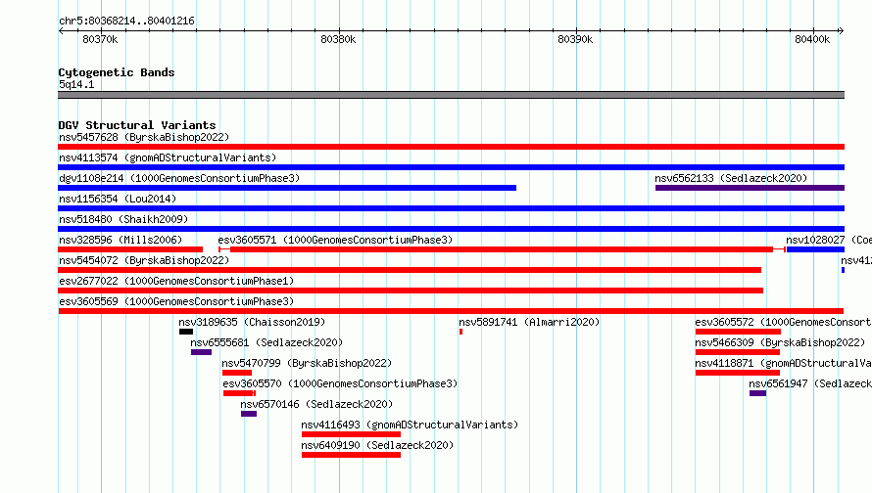Open nsv5466309 (ByrskaBishop2022) variant label

click(x=780, y=342)
